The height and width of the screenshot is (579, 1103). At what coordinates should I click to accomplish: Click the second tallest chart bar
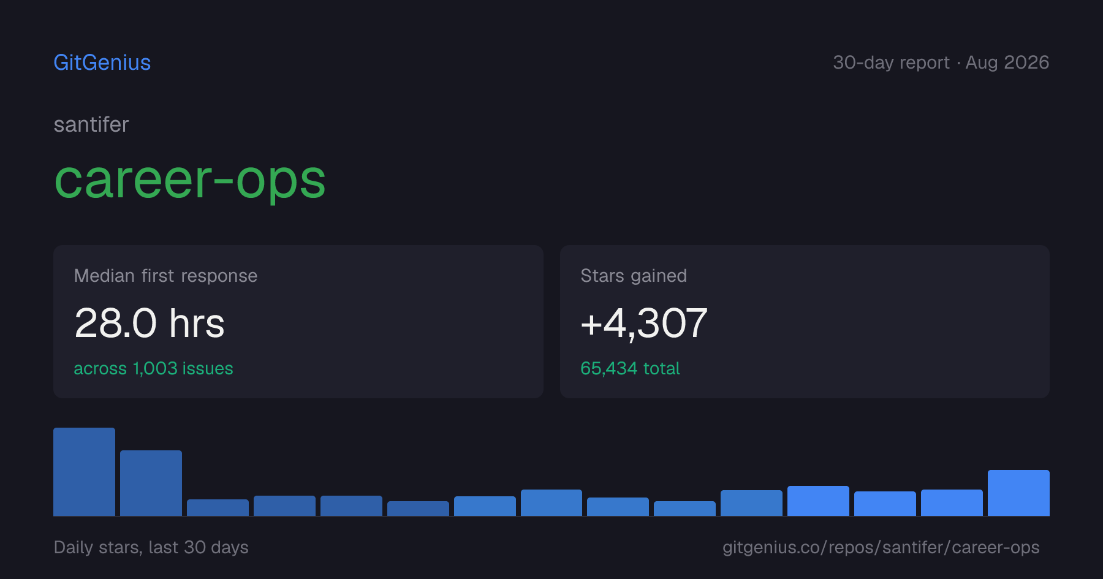(151, 483)
